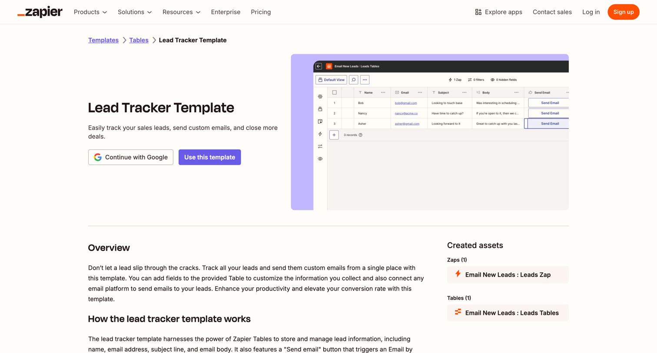Open the Tables breadcrumb link
The width and height of the screenshot is (657, 353).
click(139, 40)
